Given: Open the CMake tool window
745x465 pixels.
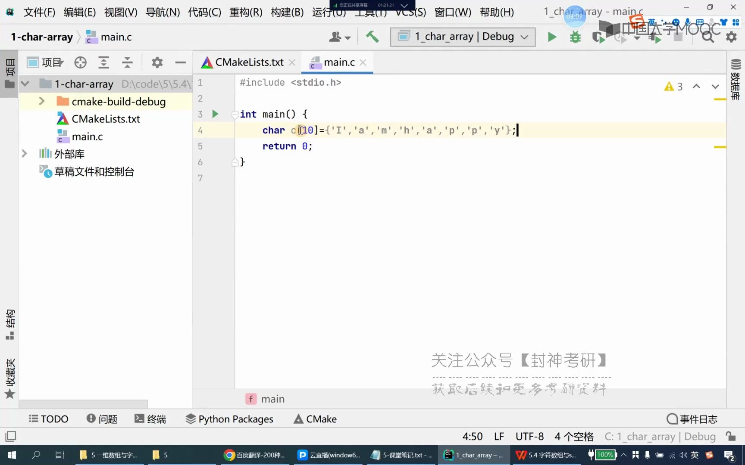Looking at the screenshot, I should (315, 419).
